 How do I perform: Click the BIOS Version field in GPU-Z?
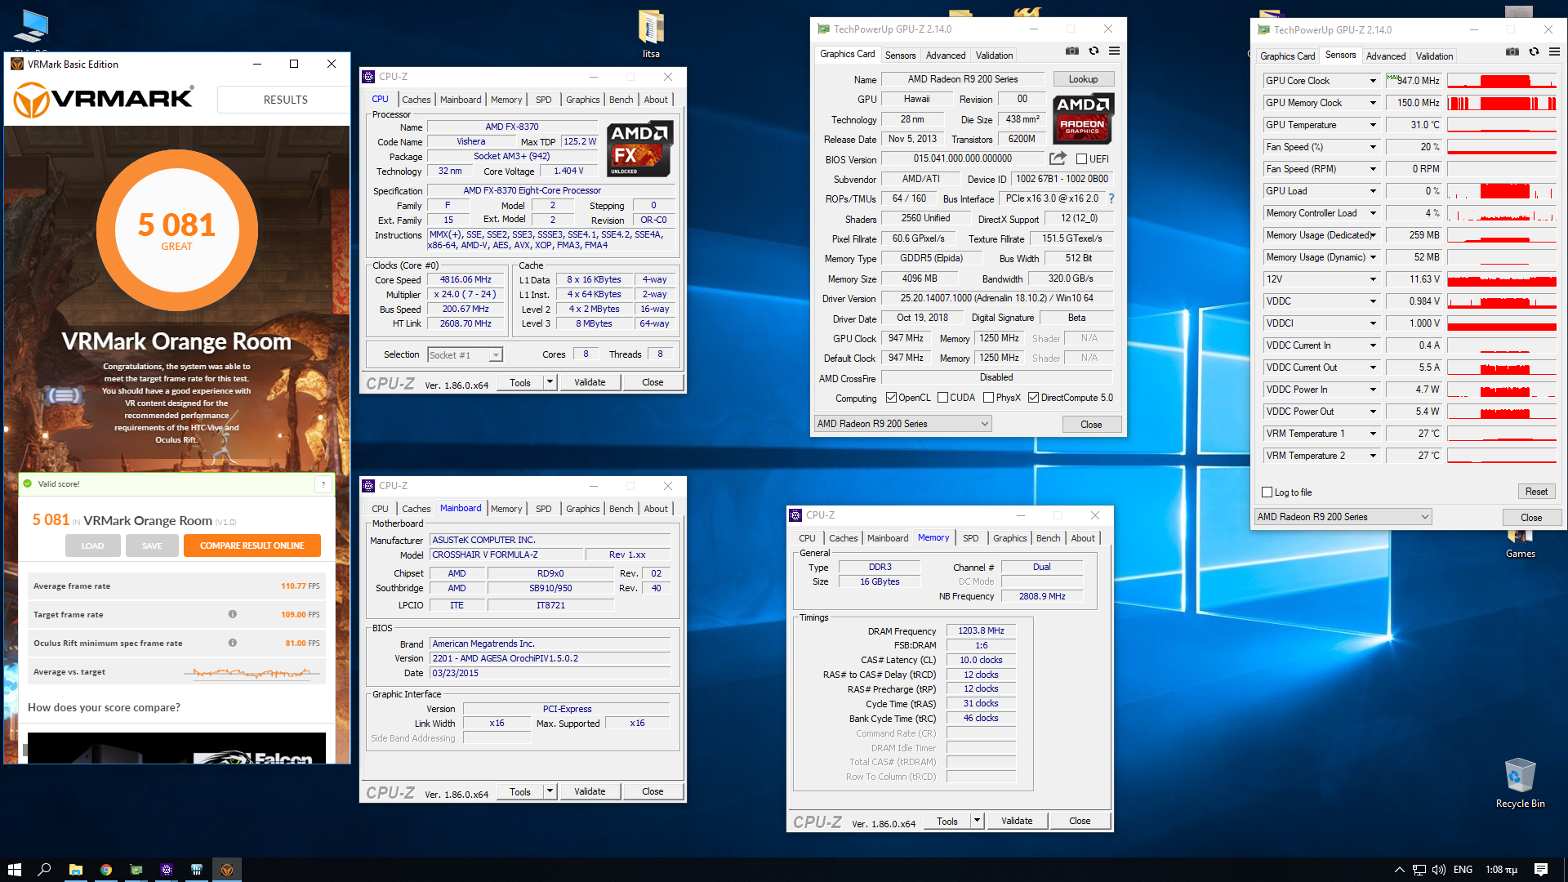tap(963, 158)
